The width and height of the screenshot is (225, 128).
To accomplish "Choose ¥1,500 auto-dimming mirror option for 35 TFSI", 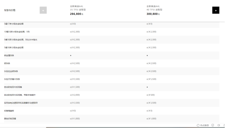I will [75, 87].
